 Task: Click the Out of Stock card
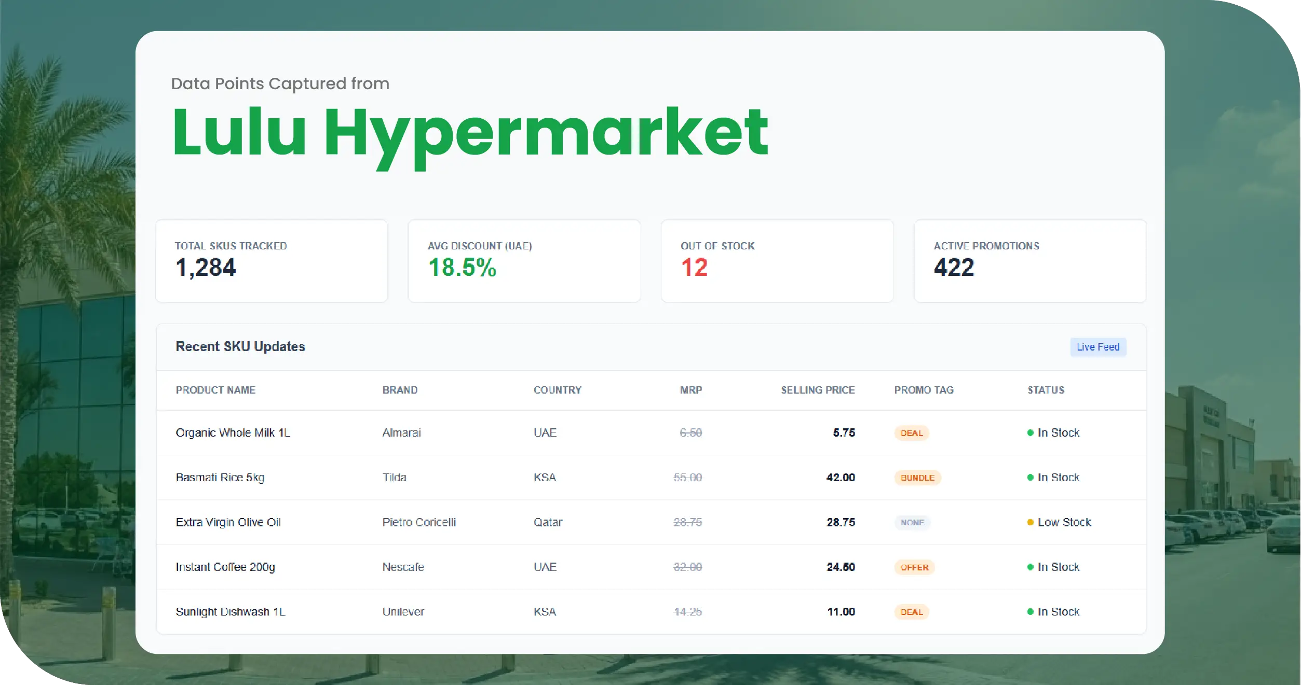[x=777, y=261]
